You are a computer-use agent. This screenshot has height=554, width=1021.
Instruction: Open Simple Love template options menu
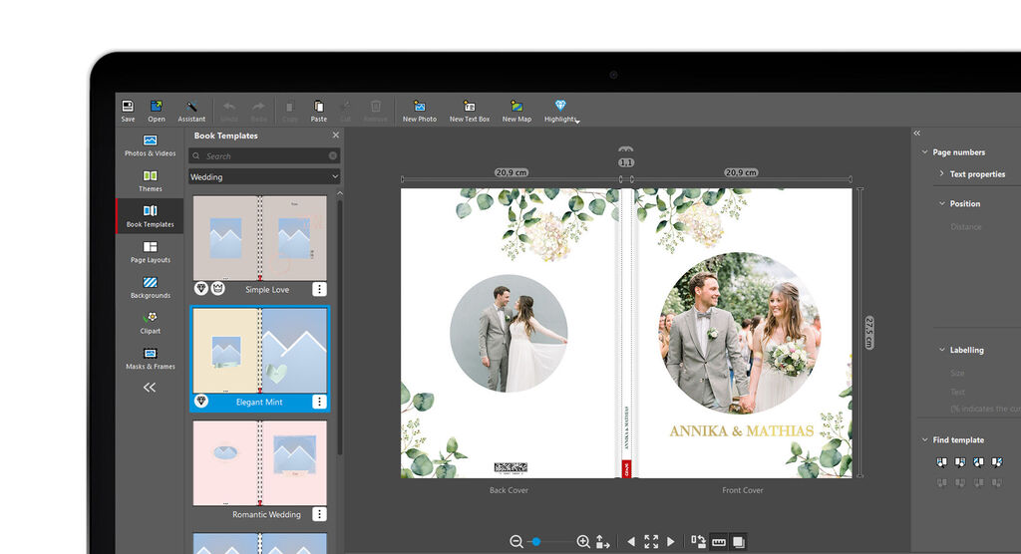point(319,289)
